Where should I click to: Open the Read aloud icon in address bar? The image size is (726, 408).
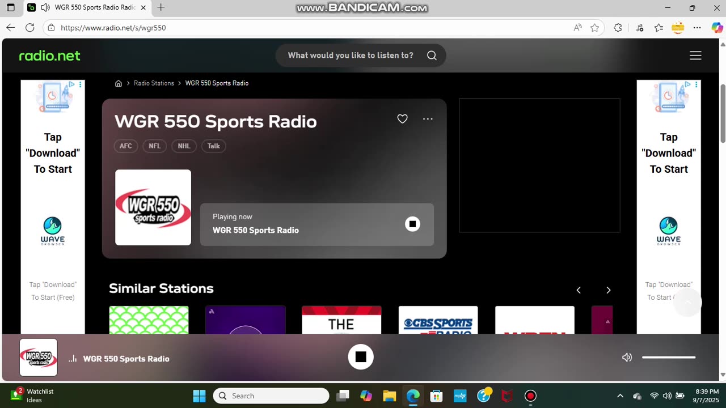coord(577,28)
